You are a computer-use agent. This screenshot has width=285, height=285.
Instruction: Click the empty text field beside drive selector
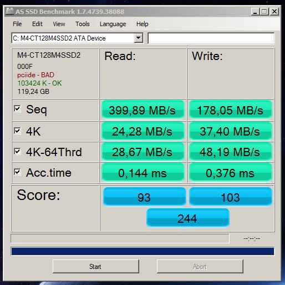pyautogui.click(x=211, y=38)
